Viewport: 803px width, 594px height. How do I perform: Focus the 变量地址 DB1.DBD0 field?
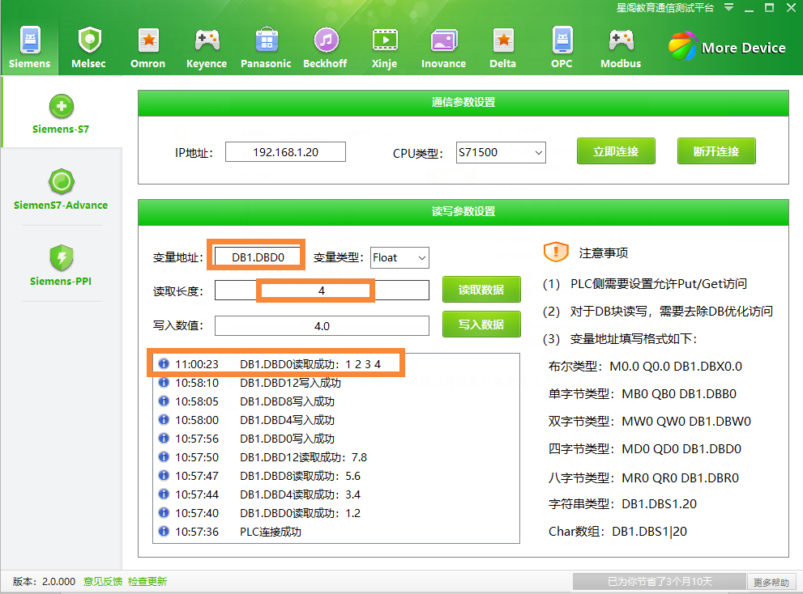[x=258, y=257]
